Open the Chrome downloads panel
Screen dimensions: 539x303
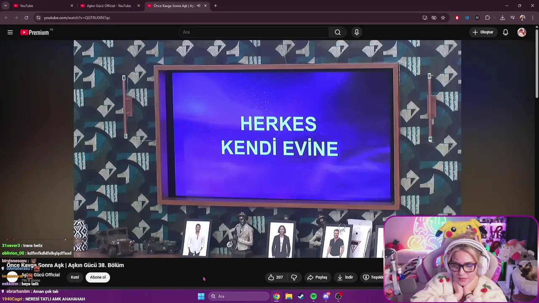point(502,18)
